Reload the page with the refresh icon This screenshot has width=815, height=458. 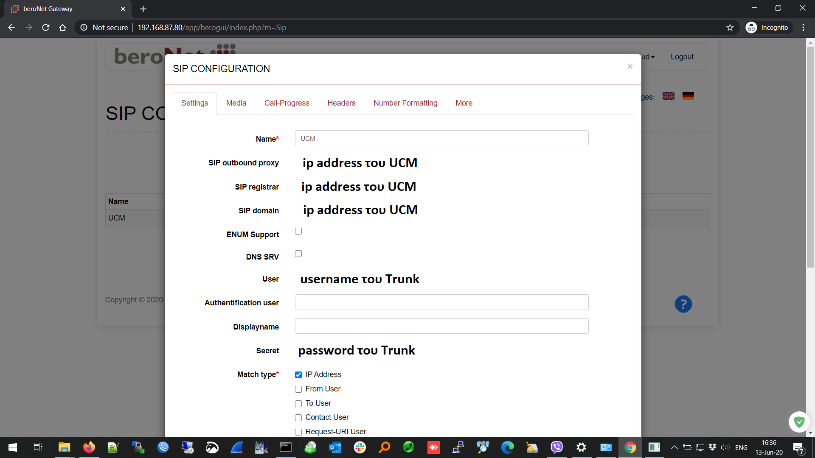(x=46, y=28)
